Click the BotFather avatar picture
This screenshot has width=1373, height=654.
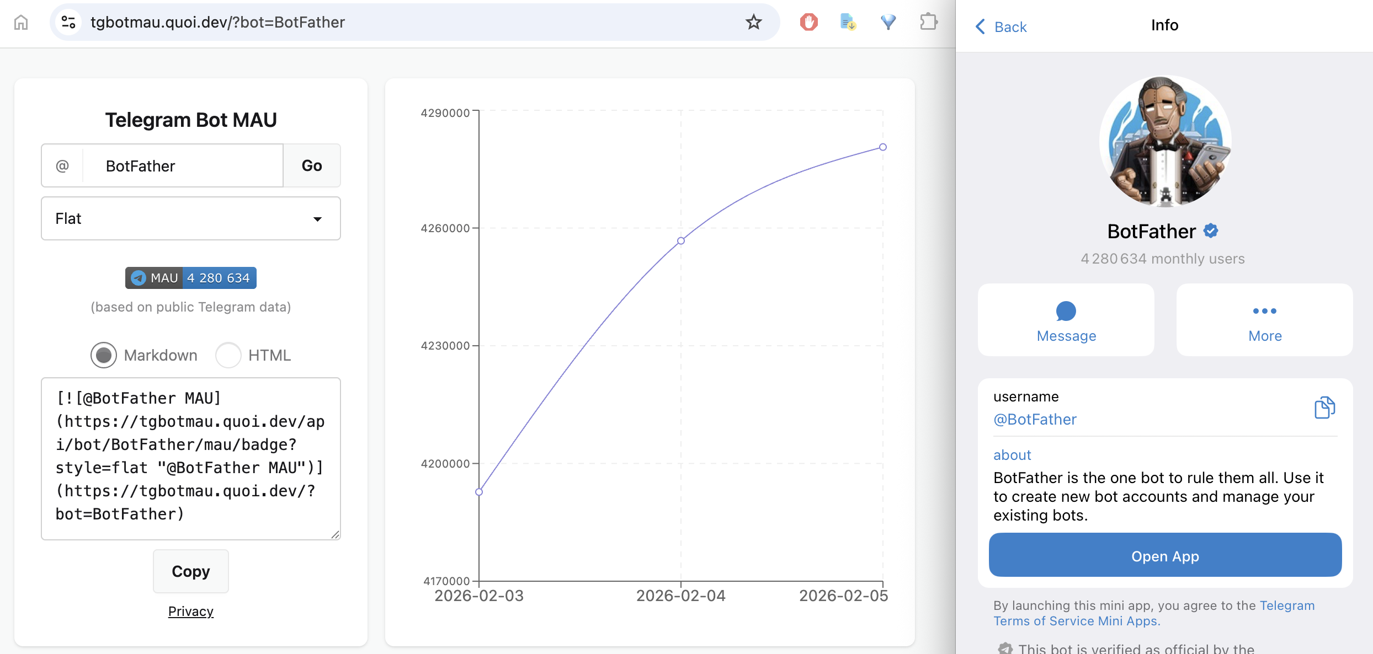pos(1165,142)
